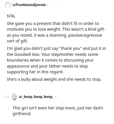Open the _boop_boop_boop_ user avatar
This screenshot has width=114, height=124.
click(14, 97)
